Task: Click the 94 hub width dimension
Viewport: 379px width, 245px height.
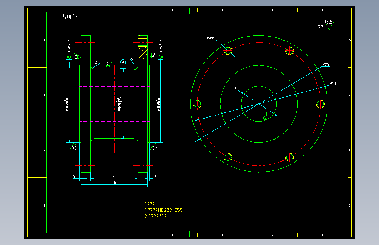Action: click(114, 176)
